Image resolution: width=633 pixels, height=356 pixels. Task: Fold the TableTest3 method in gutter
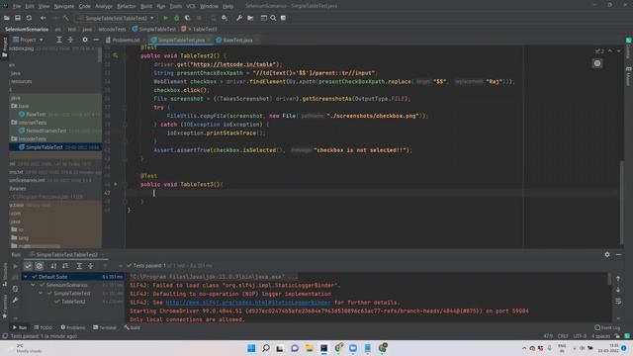point(125,185)
